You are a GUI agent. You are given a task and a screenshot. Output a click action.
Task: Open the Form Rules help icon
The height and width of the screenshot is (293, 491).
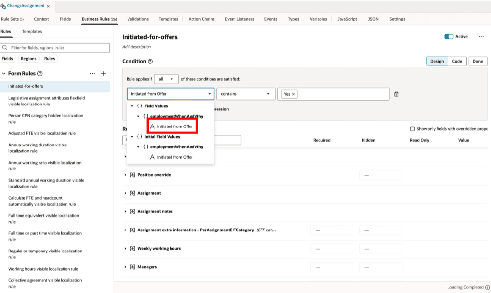(x=40, y=74)
